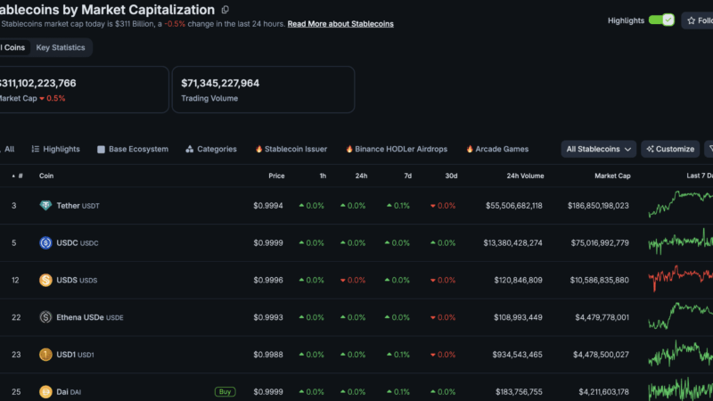Viewport: 713px width, 401px height.
Task: Click the Highlights list icon
Action: coord(35,149)
